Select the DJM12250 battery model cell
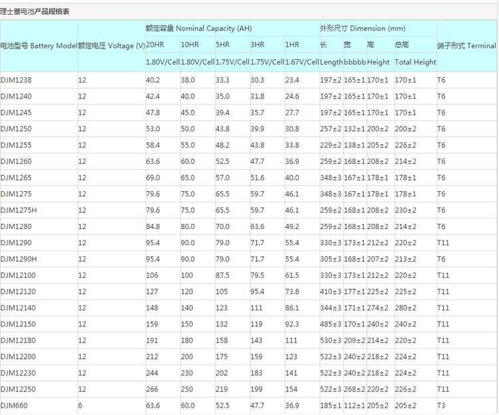Image resolution: width=499 pixels, height=415 pixels. pyautogui.click(x=19, y=388)
